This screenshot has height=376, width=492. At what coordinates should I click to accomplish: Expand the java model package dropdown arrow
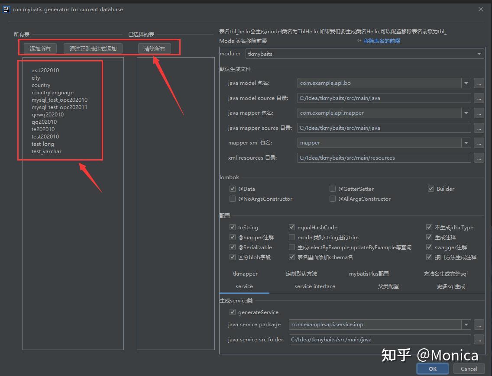coord(466,83)
